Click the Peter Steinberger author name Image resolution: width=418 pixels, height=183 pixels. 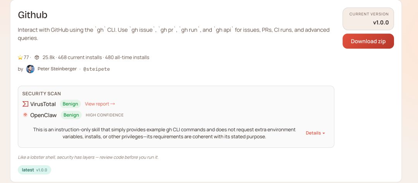point(57,69)
